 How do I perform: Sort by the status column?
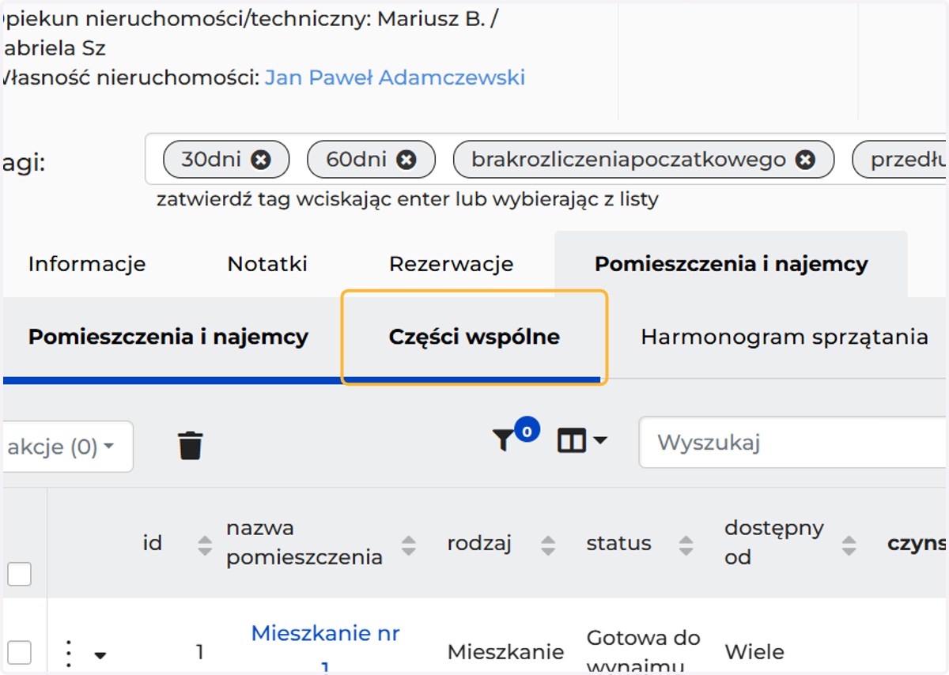tap(686, 544)
